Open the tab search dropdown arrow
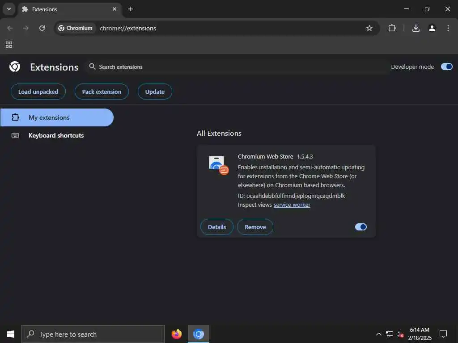The width and height of the screenshot is (458, 343). click(x=9, y=9)
